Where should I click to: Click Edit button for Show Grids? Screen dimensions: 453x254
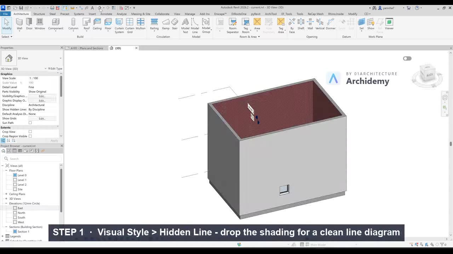pos(42,119)
